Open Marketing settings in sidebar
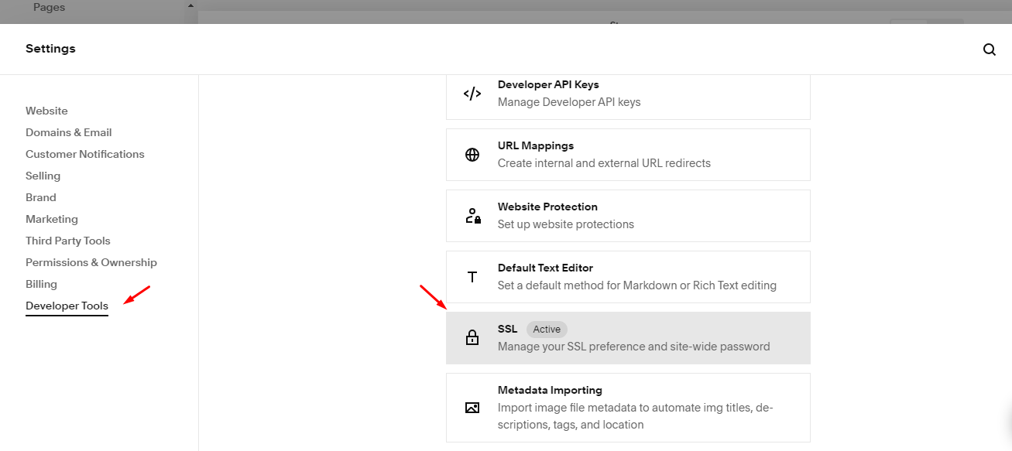 [52, 219]
